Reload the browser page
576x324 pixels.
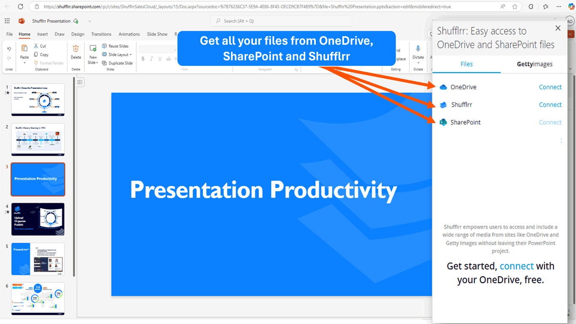[x=21, y=7]
